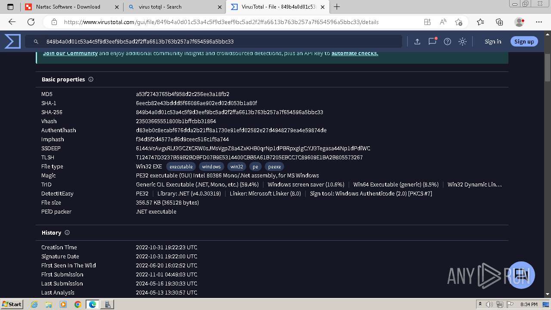Screen dimensions: 551x310
Task: Show hidden system tray icons arrow
Action: 480,304
